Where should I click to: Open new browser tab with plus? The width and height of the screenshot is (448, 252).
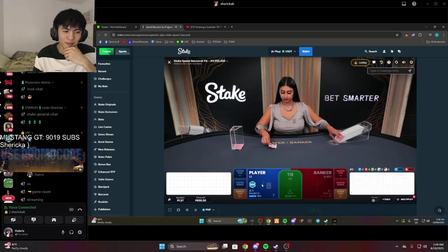(x=232, y=27)
